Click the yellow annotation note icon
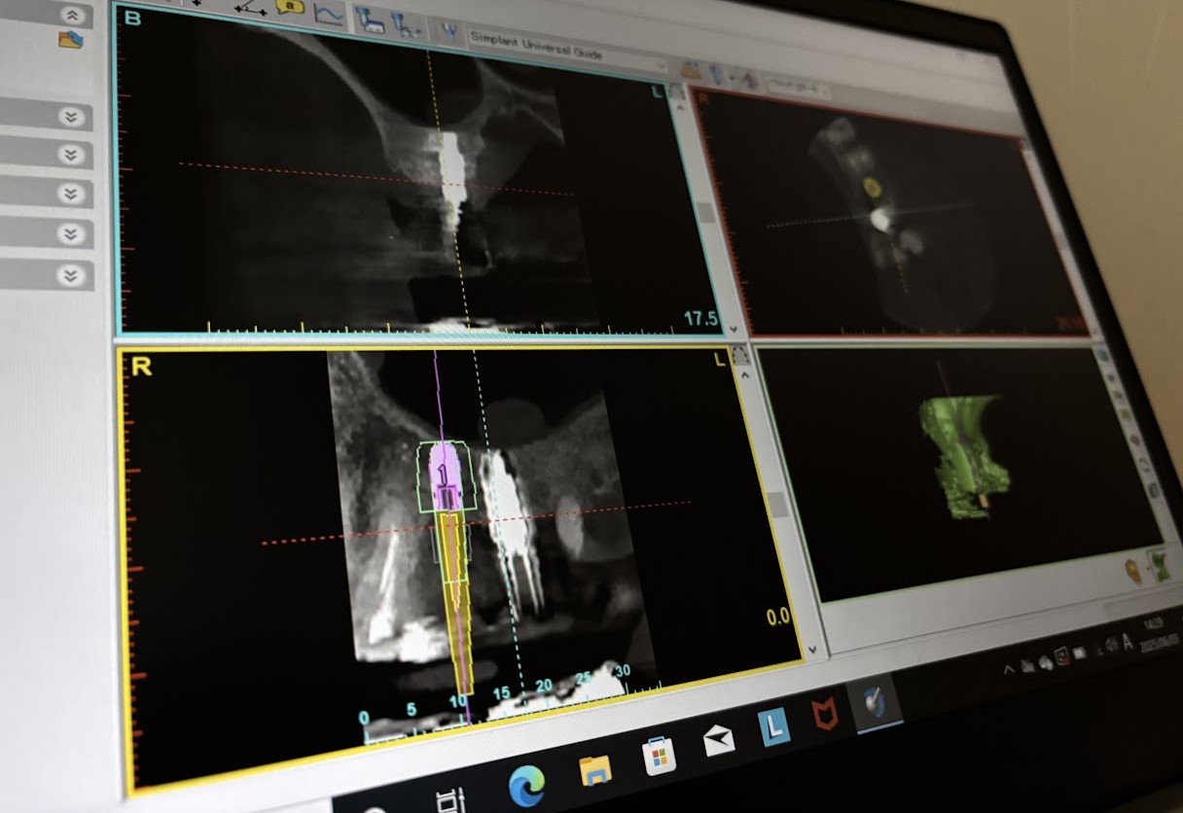 tap(290, 6)
